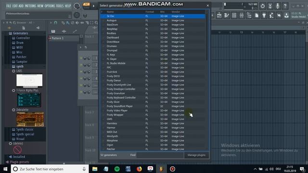Toggle favorite checkbox for GMS row

[103, 119]
